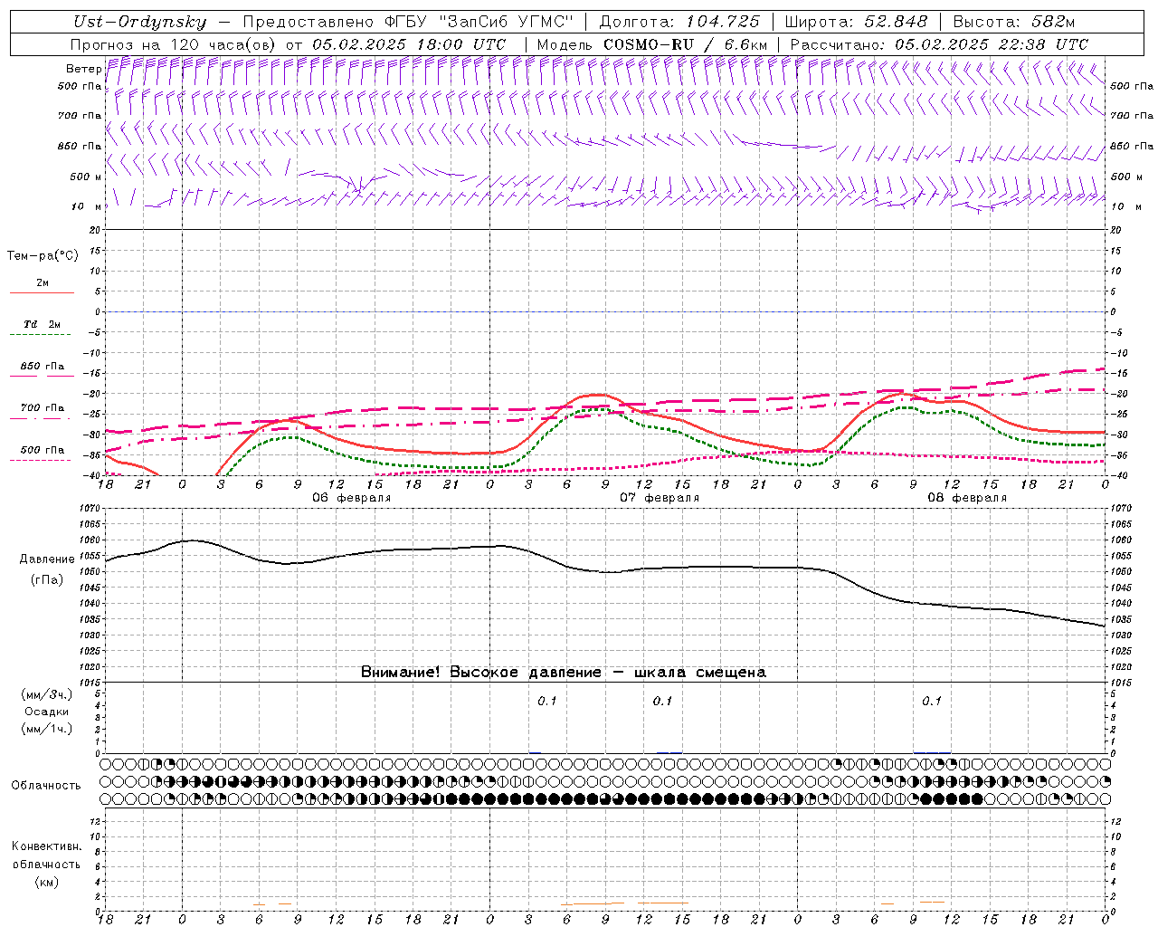This screenshot has height=927, width=1158.
Task: Select '500 гПа' entry in temperature legend
Action: (x=43, y=450)
